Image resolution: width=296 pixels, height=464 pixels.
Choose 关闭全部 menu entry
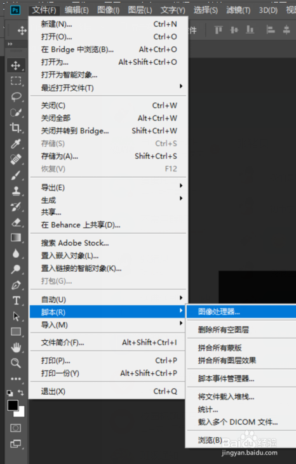point(108,118)
